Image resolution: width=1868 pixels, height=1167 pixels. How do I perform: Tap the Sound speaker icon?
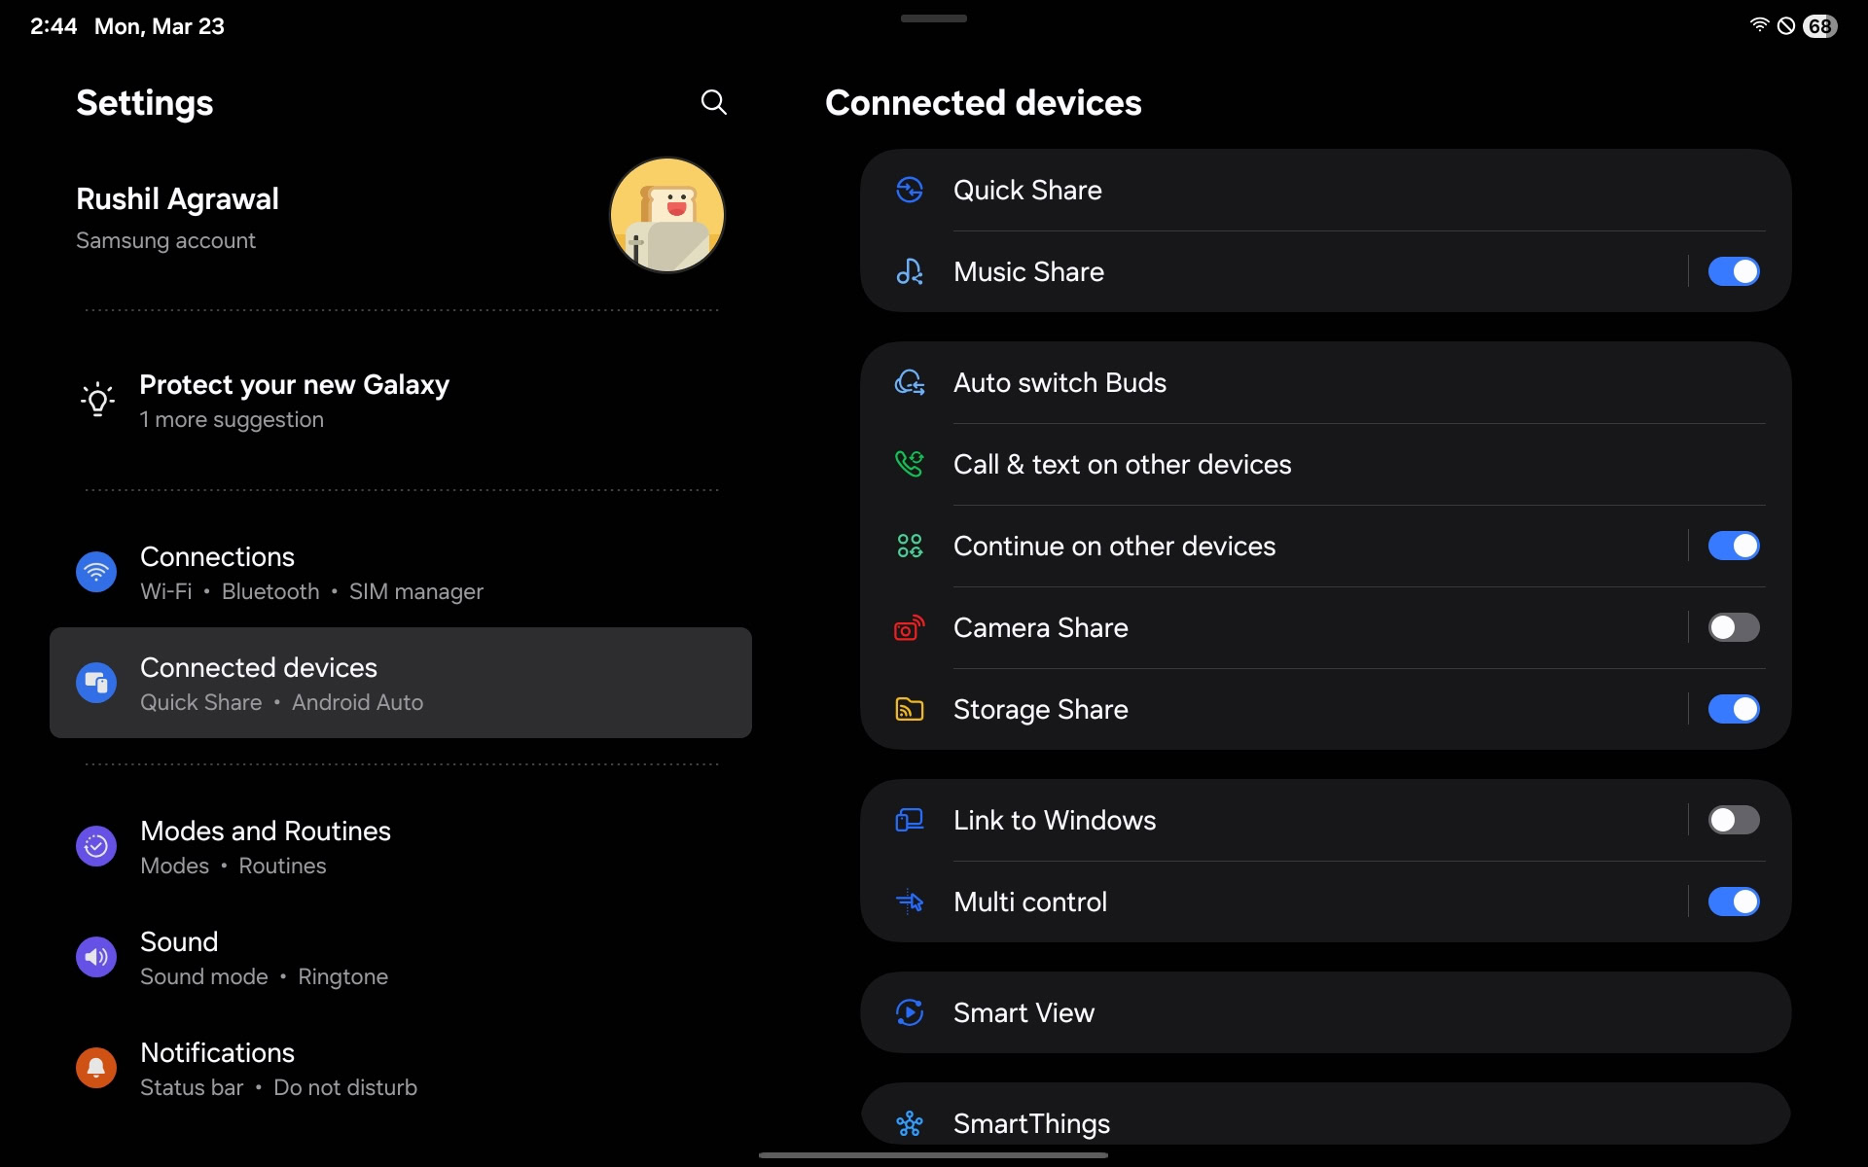[x=96, y=957]
